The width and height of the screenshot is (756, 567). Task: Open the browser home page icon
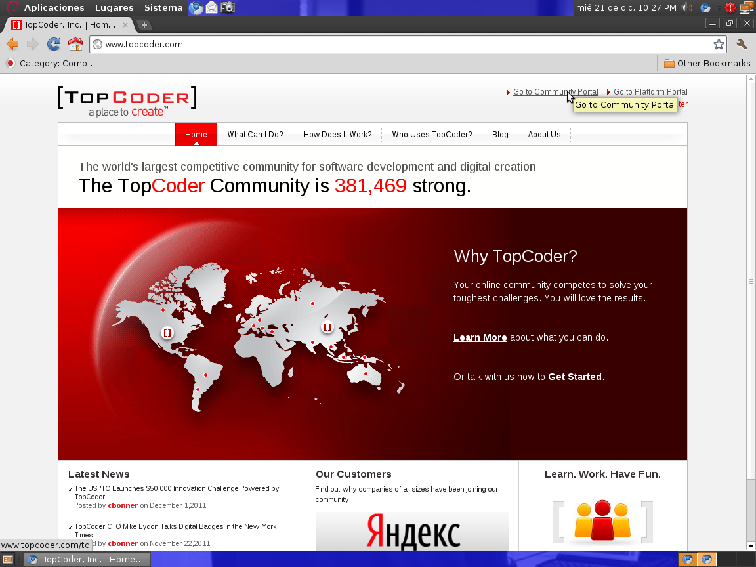point(75,44)
